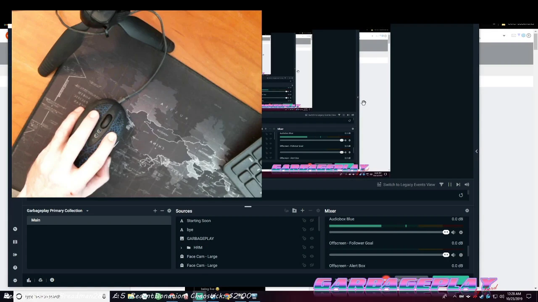Viewport: 538px width, 302px height.
Task: Add a source folder in Sources panel
Action: point(294,211)
